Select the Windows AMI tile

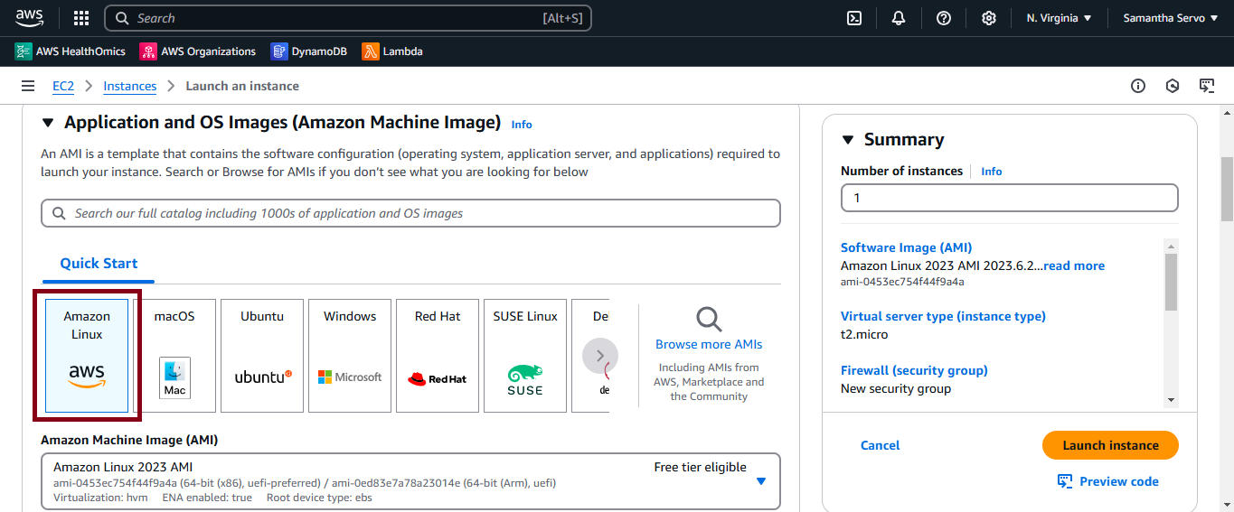point(350,356)
